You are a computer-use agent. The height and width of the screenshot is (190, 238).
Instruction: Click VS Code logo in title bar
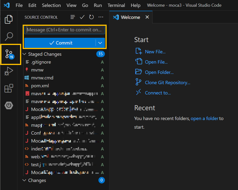tap(7, 5)
